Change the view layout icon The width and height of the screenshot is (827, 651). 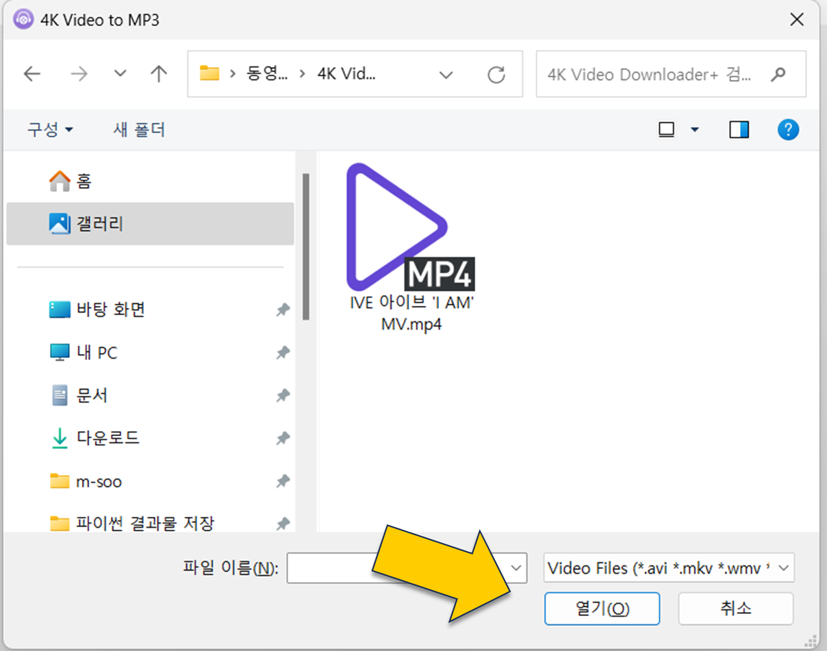point(666,129)
